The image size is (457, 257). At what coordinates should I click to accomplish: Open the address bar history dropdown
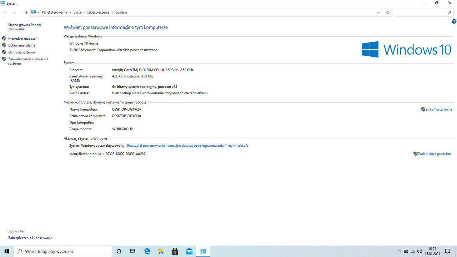[378, 12]
